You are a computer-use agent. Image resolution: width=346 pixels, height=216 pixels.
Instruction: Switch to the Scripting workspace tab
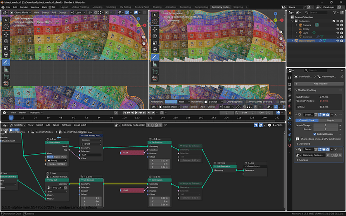pos(238,7)
